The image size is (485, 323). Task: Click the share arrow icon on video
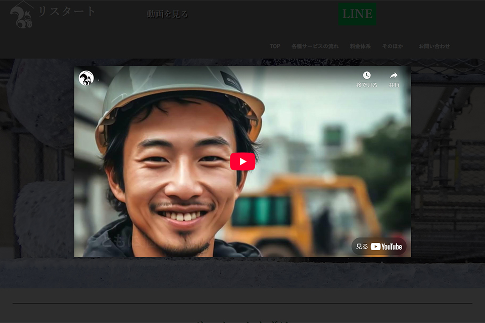coord(394,75)
